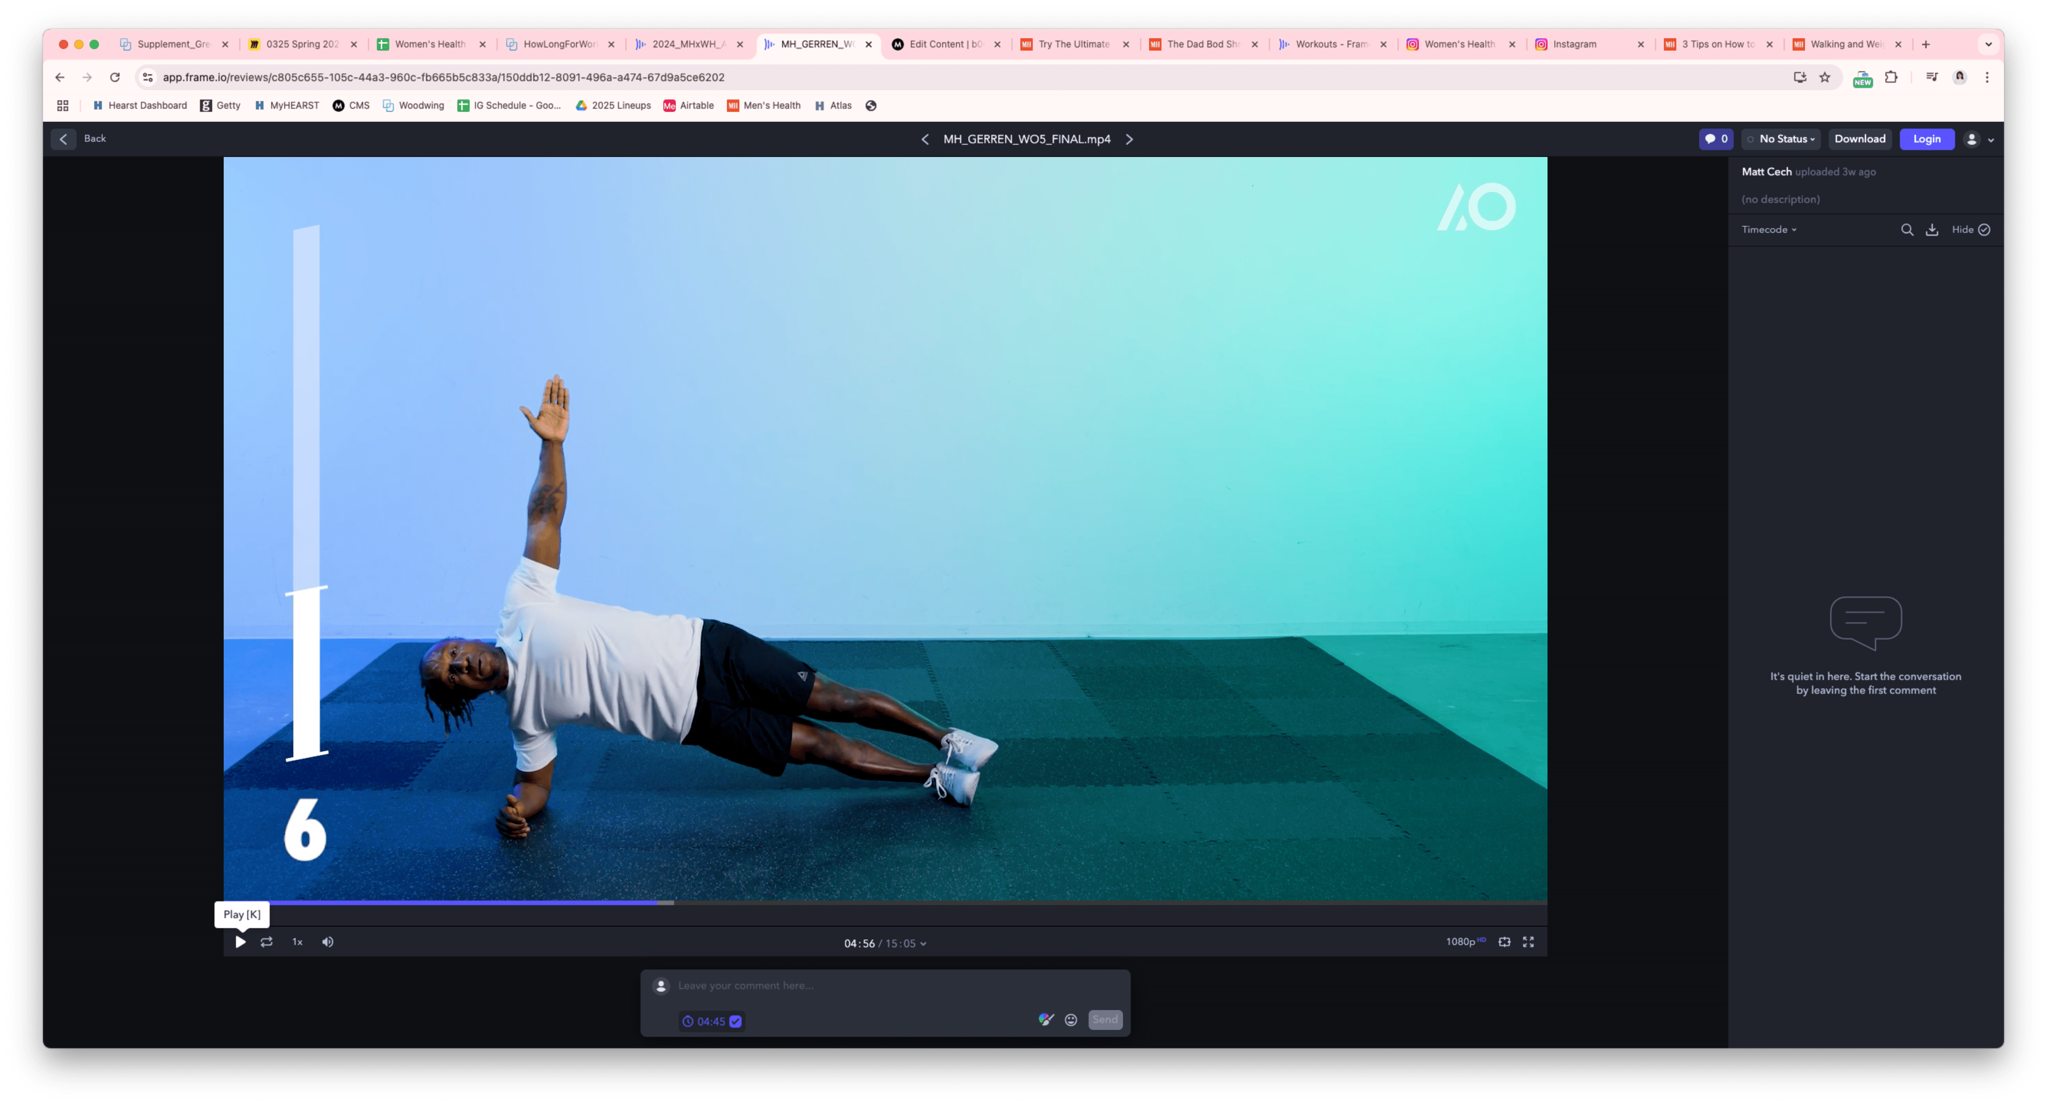The width and height of the screenshot is (2047, 1105).
Task: Click the volume speaker icon
Action: [328, 942]
